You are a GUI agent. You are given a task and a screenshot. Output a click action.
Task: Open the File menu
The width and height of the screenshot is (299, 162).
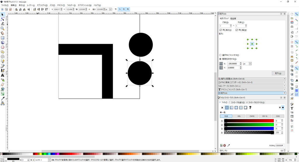[5, 5]
